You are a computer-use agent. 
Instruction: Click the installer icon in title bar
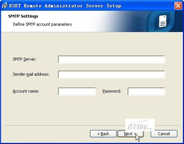click(5, 6)
